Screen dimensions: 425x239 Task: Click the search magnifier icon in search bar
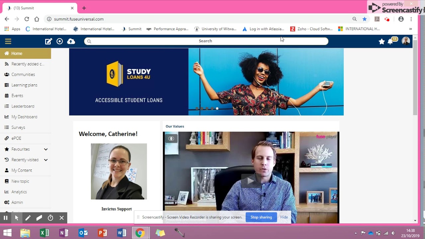89,41
